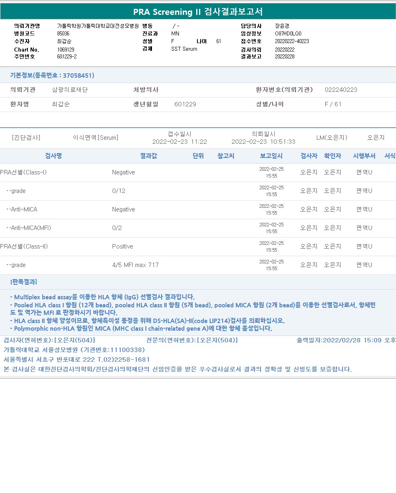Click the print date 2022/02/28 15:09
The image size is (396, 493).
(x=346, y=340)
